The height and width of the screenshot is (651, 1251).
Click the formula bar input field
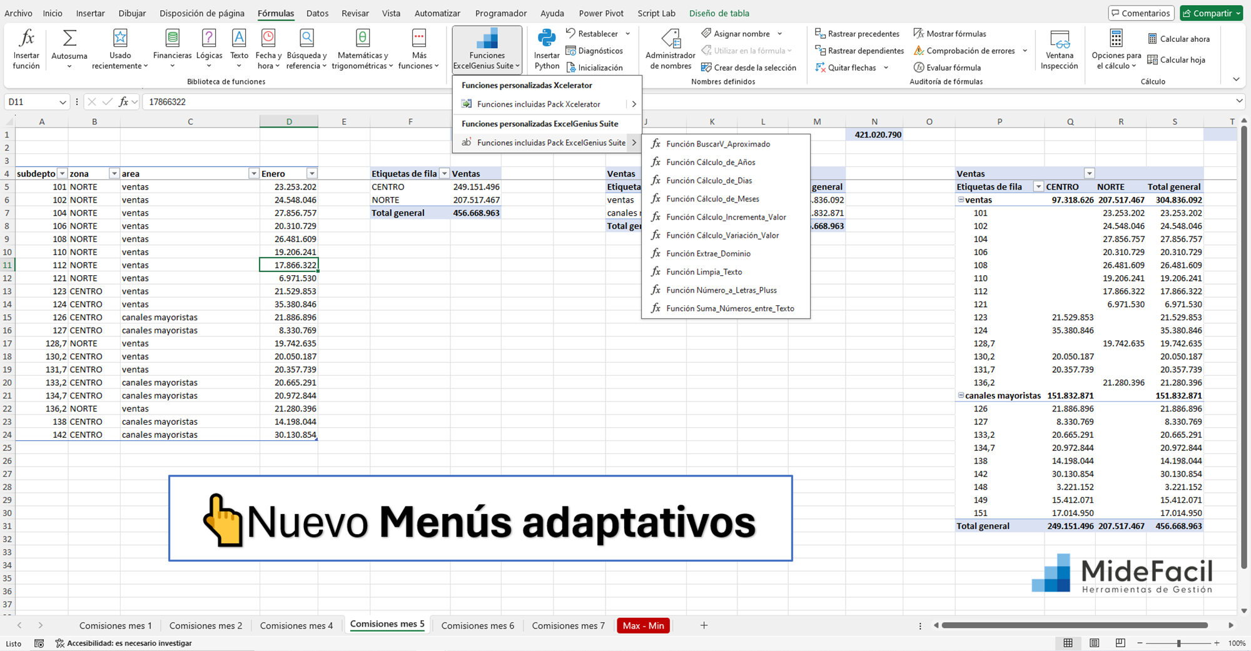pos(688,102)
